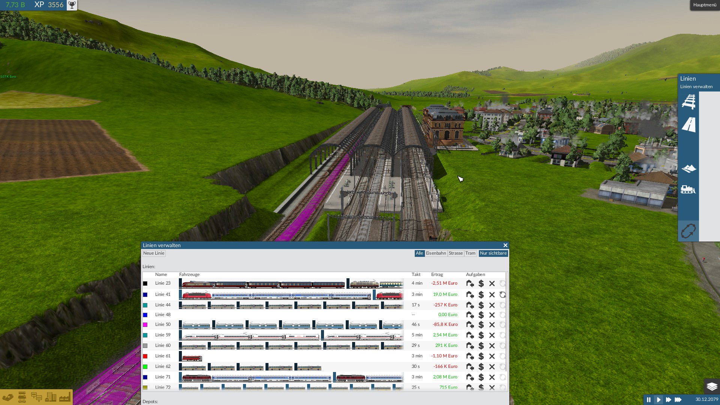Image resolution: width=720 pixels, height=405 pixels.
Task: Pause the game simulation
Action: pyautogui.click(x=649, y=400)
